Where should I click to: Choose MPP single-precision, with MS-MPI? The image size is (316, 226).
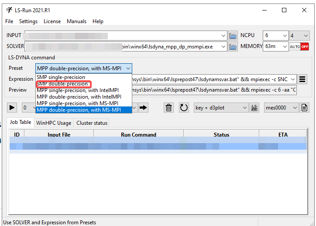(84, 103)
